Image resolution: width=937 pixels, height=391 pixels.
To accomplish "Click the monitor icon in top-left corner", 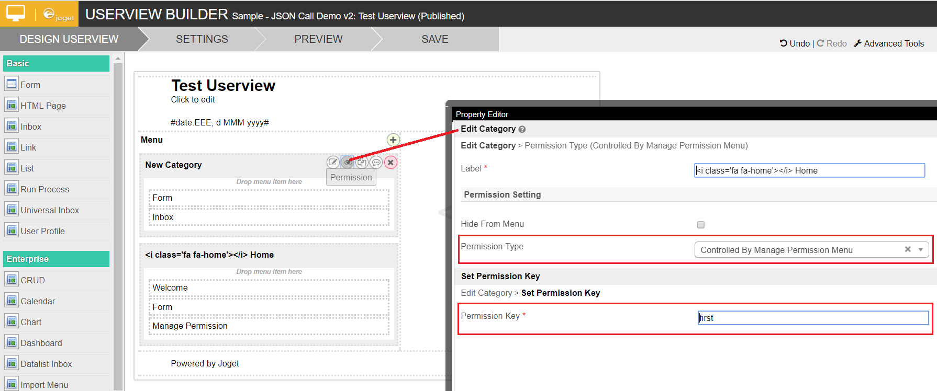I will (16, 13).
